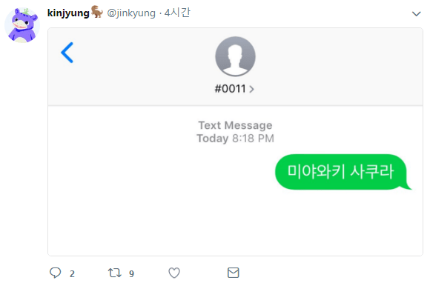Open the kinjyung display name link
Screen dimensions: 430x286
68,13
